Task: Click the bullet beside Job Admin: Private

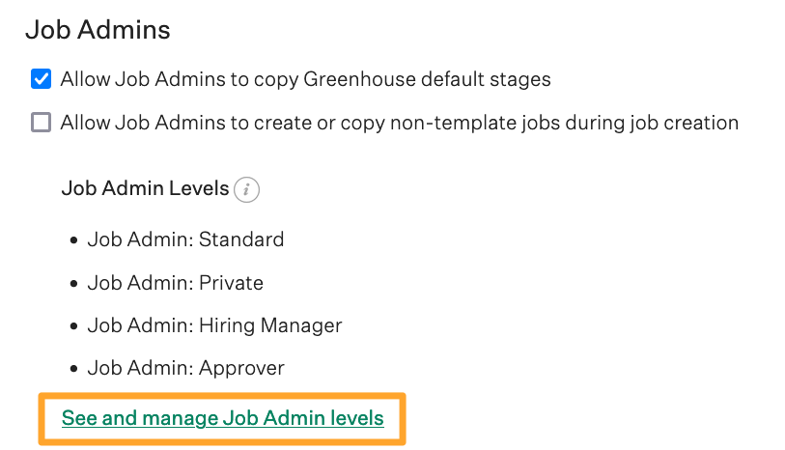Action: (x=73, y=284)
